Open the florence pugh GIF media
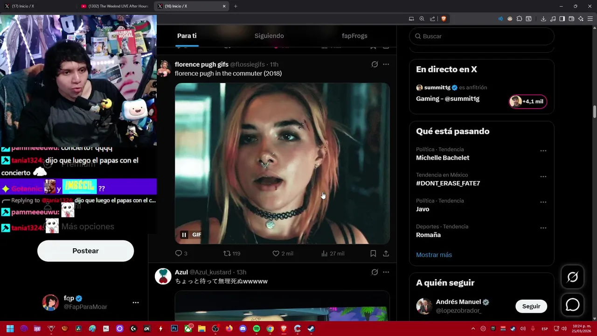 pyautogui.click(x=282, y=163)
